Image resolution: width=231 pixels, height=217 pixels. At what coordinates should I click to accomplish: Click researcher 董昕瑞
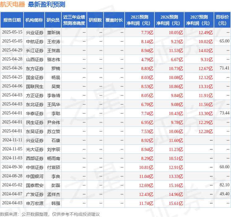click(54, 33)
